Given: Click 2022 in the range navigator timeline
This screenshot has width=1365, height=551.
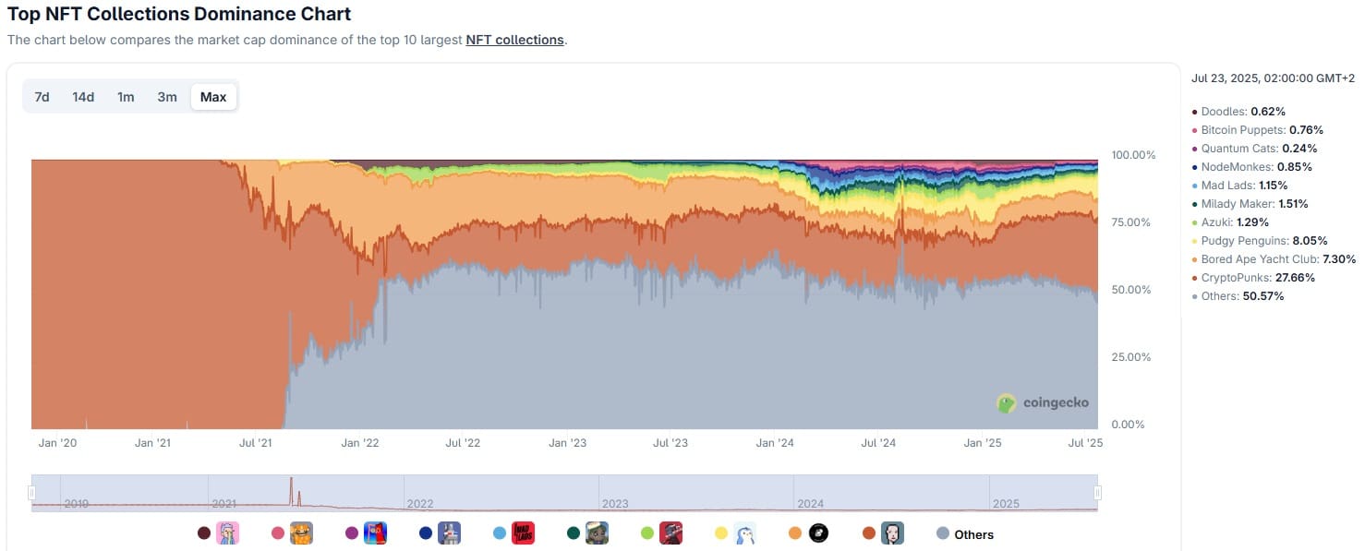Looking at the screenshot, I should pos(419,504).
